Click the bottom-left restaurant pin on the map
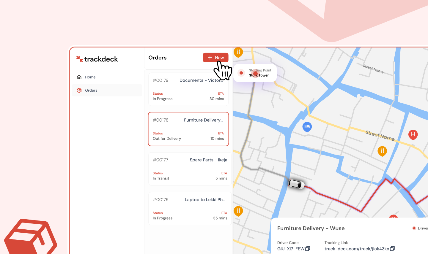This screenshot has width=428, height=254. (x=238, y=211)
